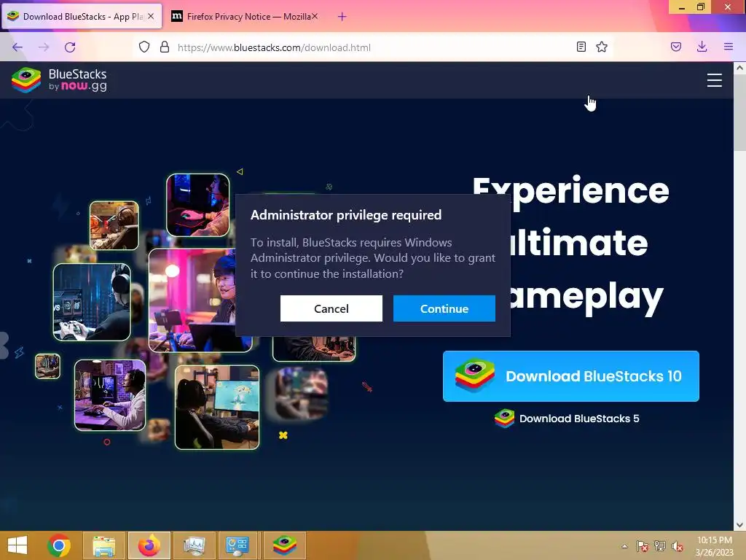Open the taskbar clock showing 10:15 PM
The width and height of the screenshot is (746, 560).
tap(714, 546)
